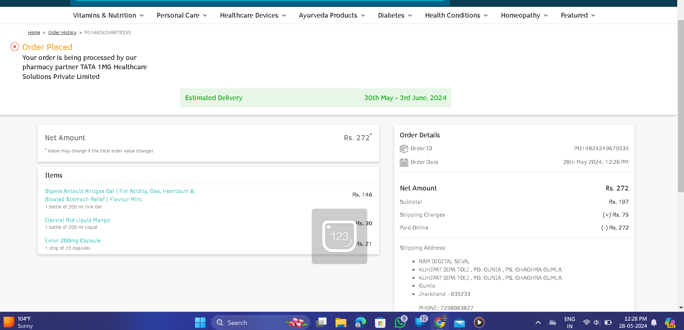
Task: Click the Rs. 146 price of Digene
Action: pyautogui.click(x=362, y=195)
